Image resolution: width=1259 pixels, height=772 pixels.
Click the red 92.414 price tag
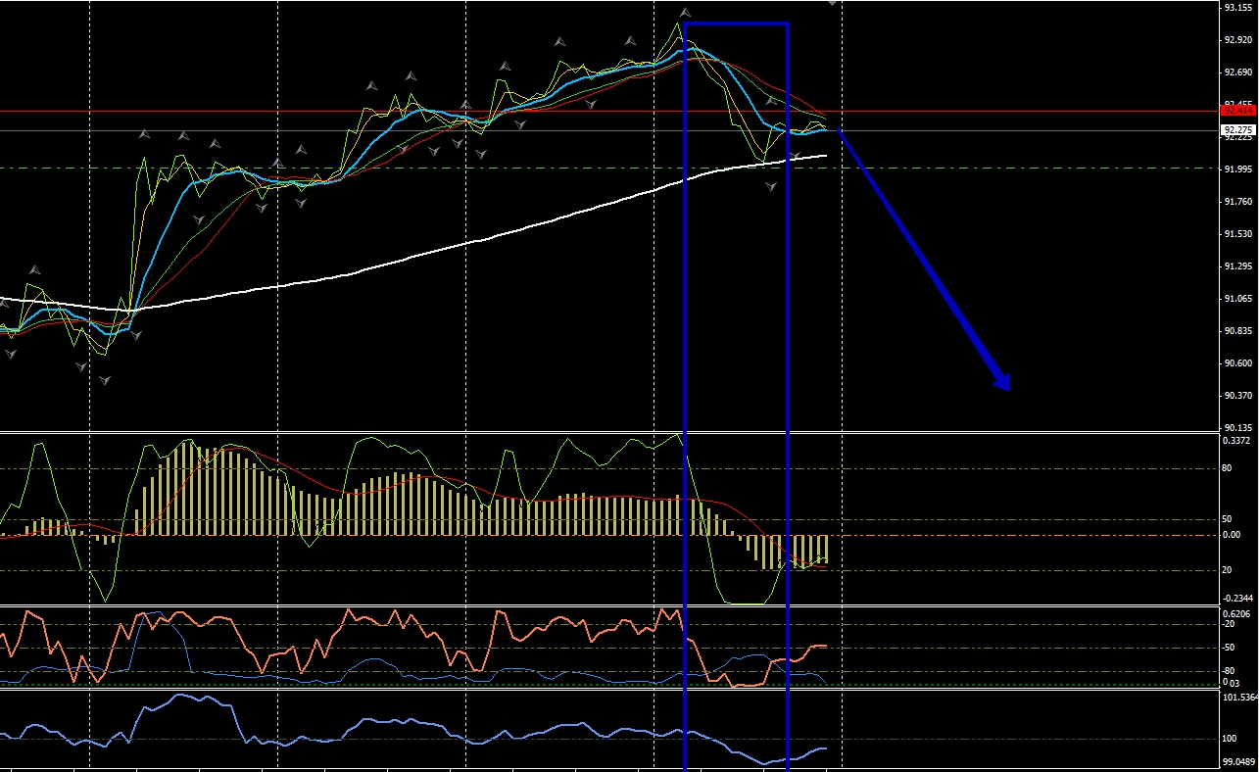point(1239,111)
